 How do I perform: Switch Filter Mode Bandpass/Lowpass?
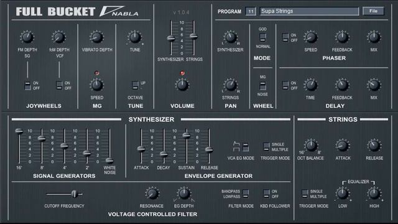pos(246,194)
